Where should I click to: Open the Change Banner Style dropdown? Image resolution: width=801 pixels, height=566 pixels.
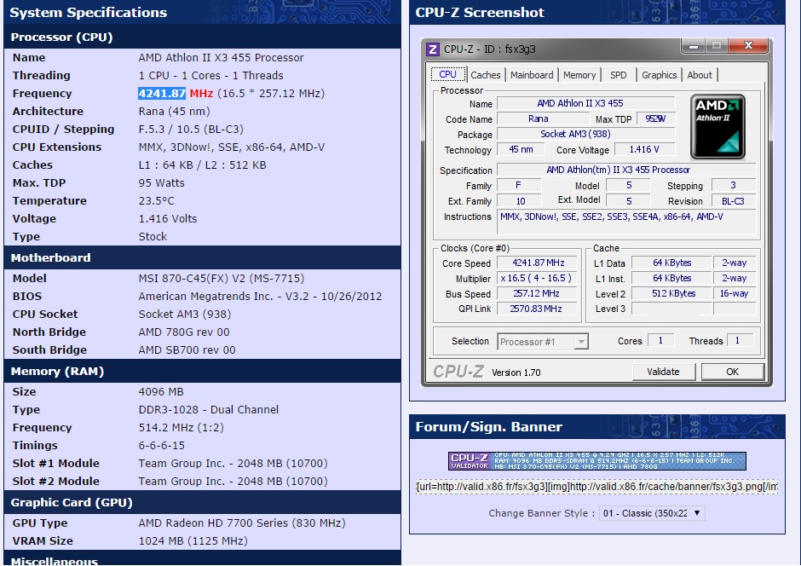coord(652,513)
